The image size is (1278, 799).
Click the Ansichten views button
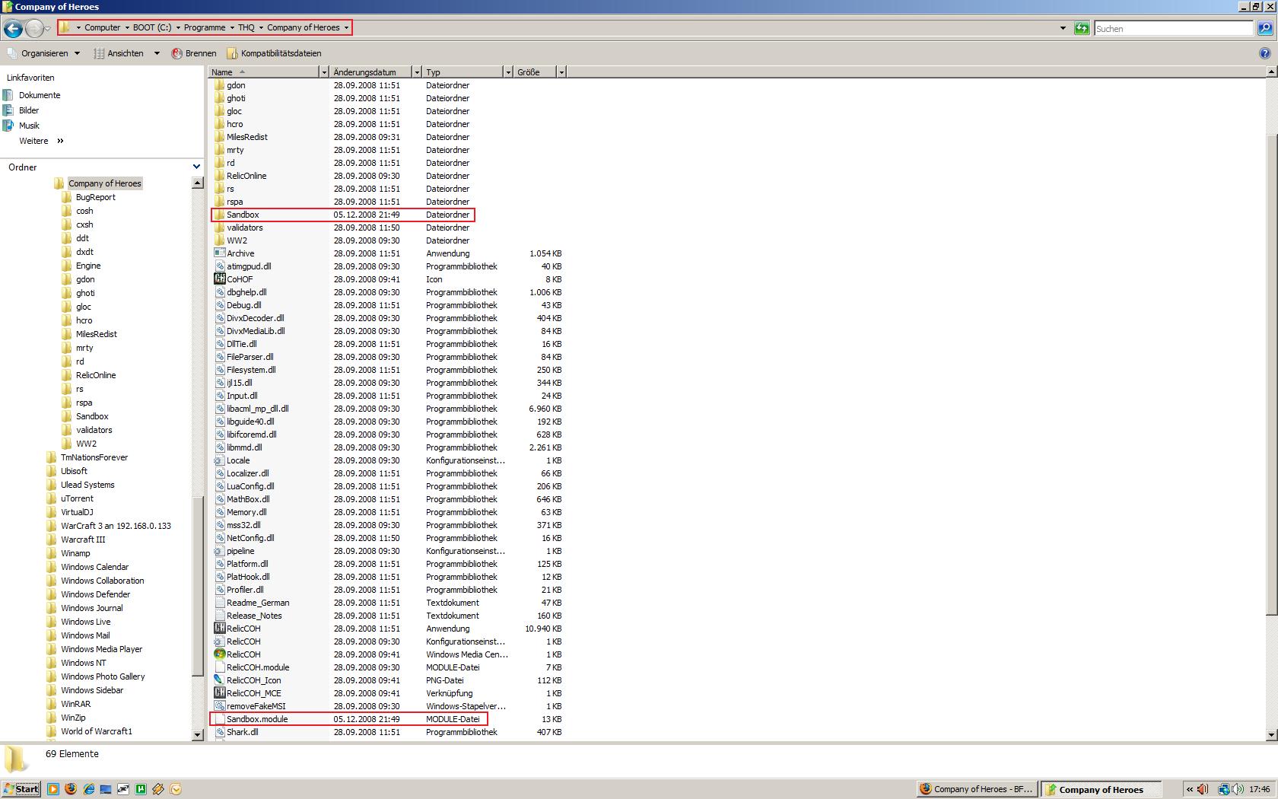pos(119,53)
